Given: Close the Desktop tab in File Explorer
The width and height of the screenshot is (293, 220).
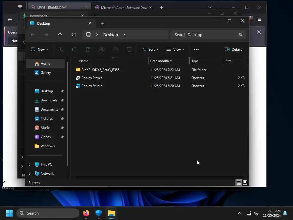Looking at the screenshot, I should (x=90, y=23).
